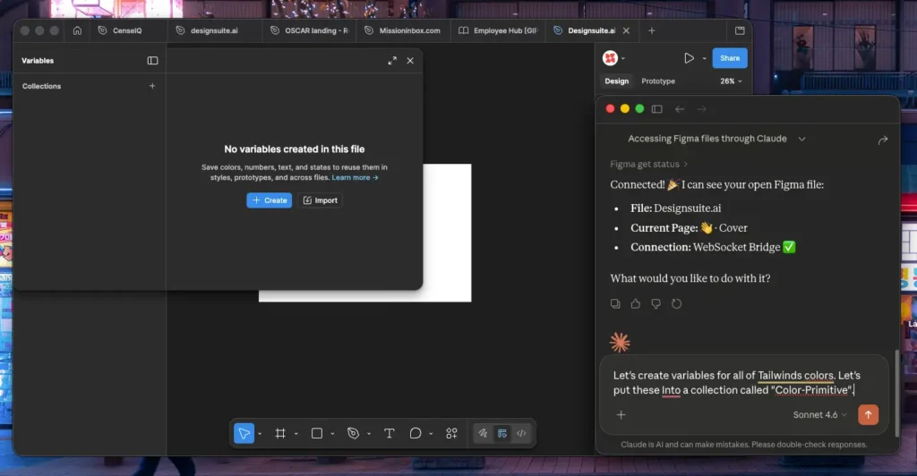Toggle the Variables panel sidebar layout icon
This screenshot has width=917, height=476.
(x=152, y=61)
